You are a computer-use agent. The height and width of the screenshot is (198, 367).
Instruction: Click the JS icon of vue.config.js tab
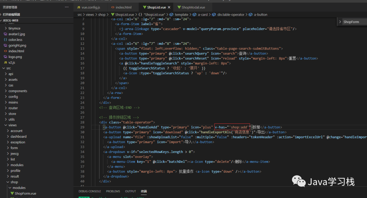point(78,7)
